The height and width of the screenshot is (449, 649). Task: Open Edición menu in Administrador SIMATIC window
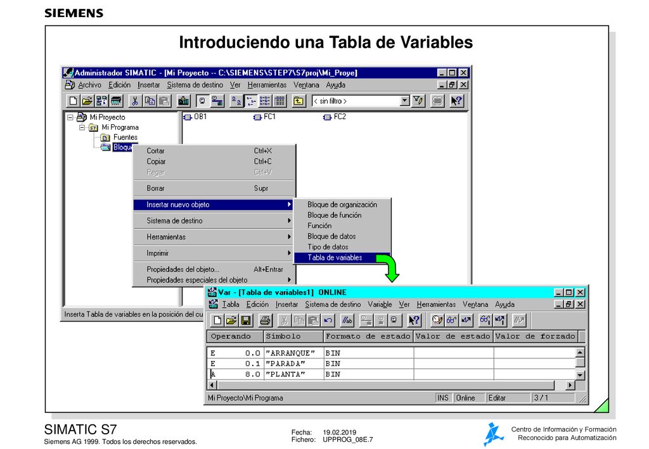point(119,85)
